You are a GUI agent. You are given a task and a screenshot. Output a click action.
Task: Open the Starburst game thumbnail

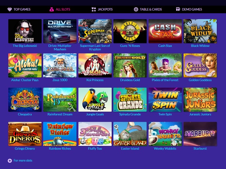pos(200,134)
